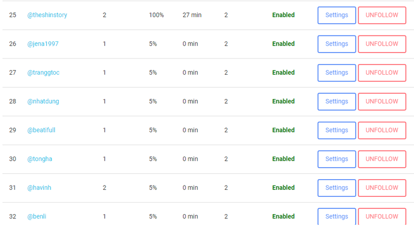Open Settings for @beatifull

(x=336, y=130)
